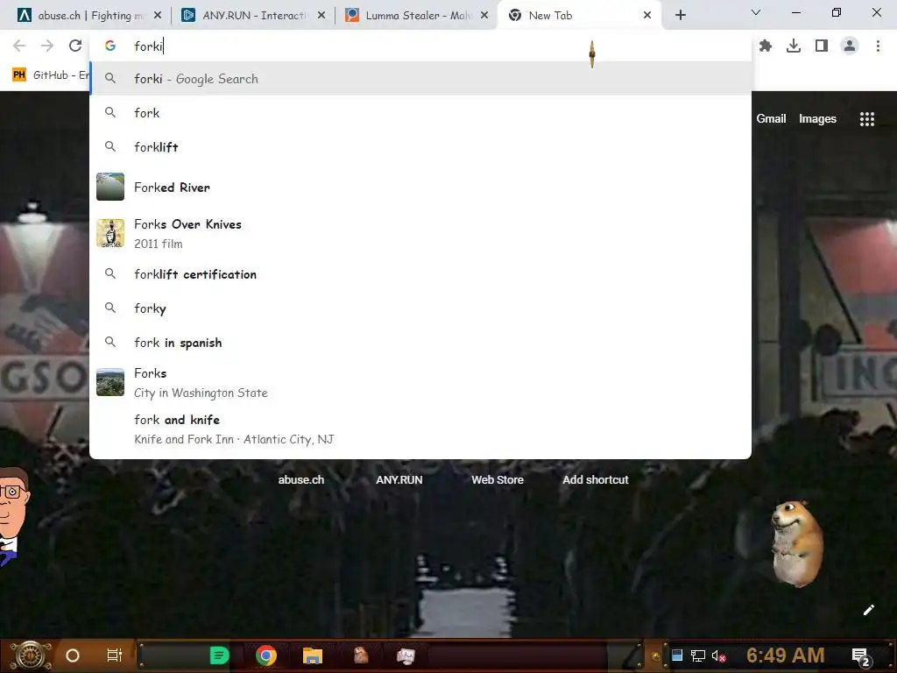The width and height of the screenshot is (897, 673).
Task: Open File Explorer from the taskbar
Action: [x=313, y=655]
